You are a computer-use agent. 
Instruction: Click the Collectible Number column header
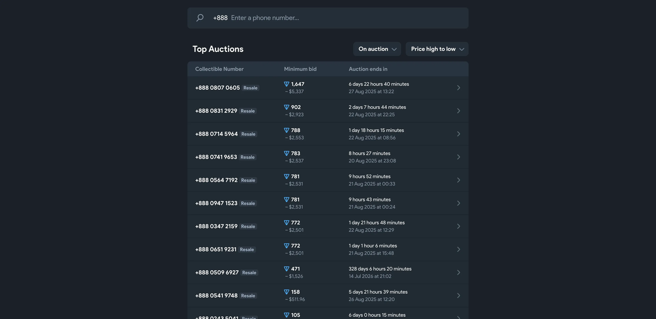219,69
